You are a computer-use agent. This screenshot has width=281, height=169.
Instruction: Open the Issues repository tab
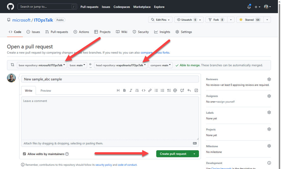(x=33, y=32)
